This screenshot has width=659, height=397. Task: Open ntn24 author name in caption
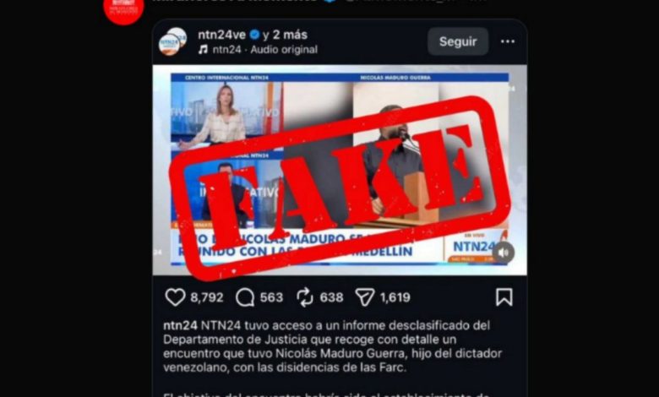click(180, 325)
